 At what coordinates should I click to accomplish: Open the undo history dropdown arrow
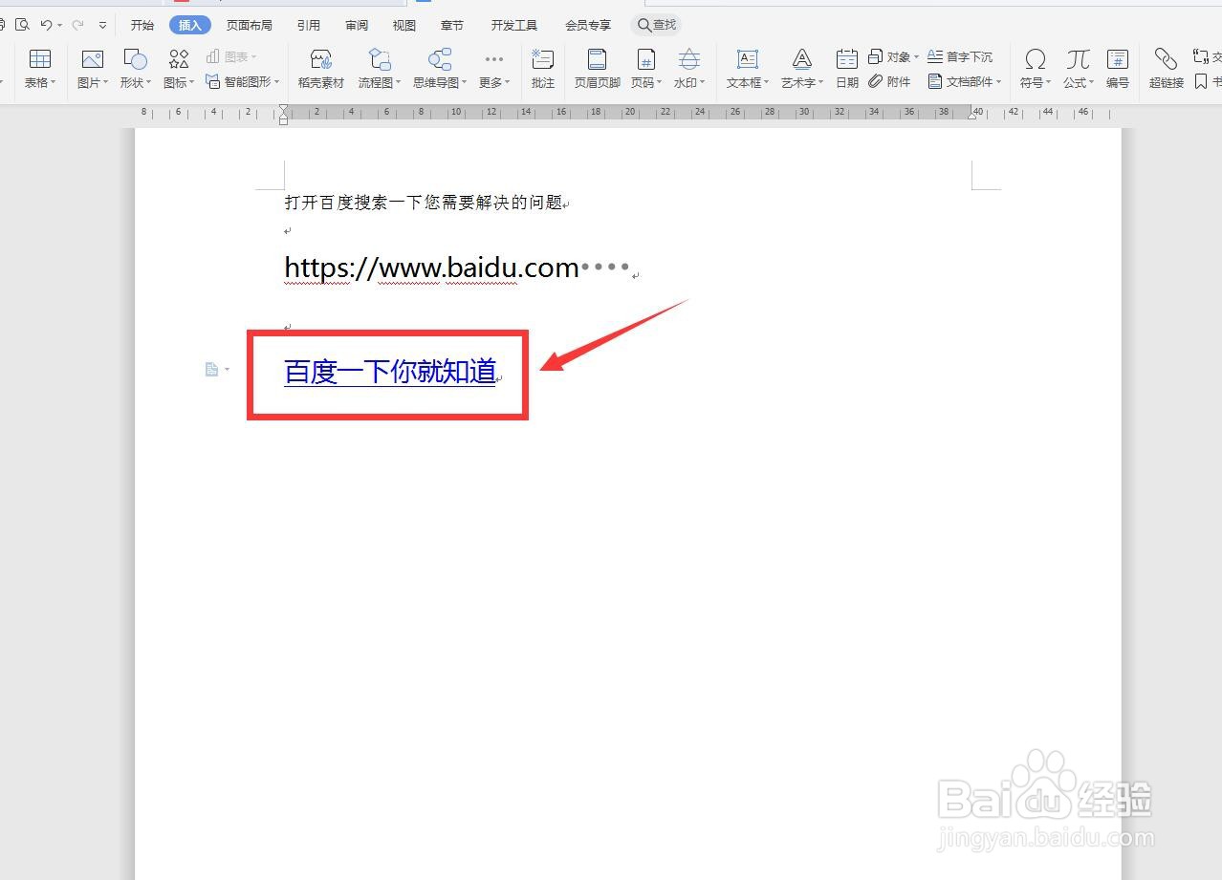click(59, 26)
